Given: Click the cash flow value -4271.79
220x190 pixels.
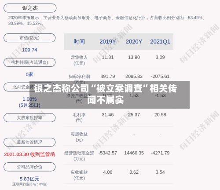Looking at the screenshot, I should point(160,153).
